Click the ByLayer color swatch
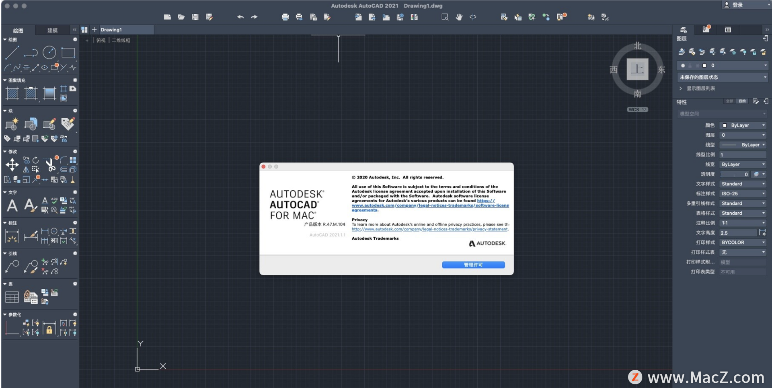The height and width of the screenshot is (388, 772). tap(725, 125)
